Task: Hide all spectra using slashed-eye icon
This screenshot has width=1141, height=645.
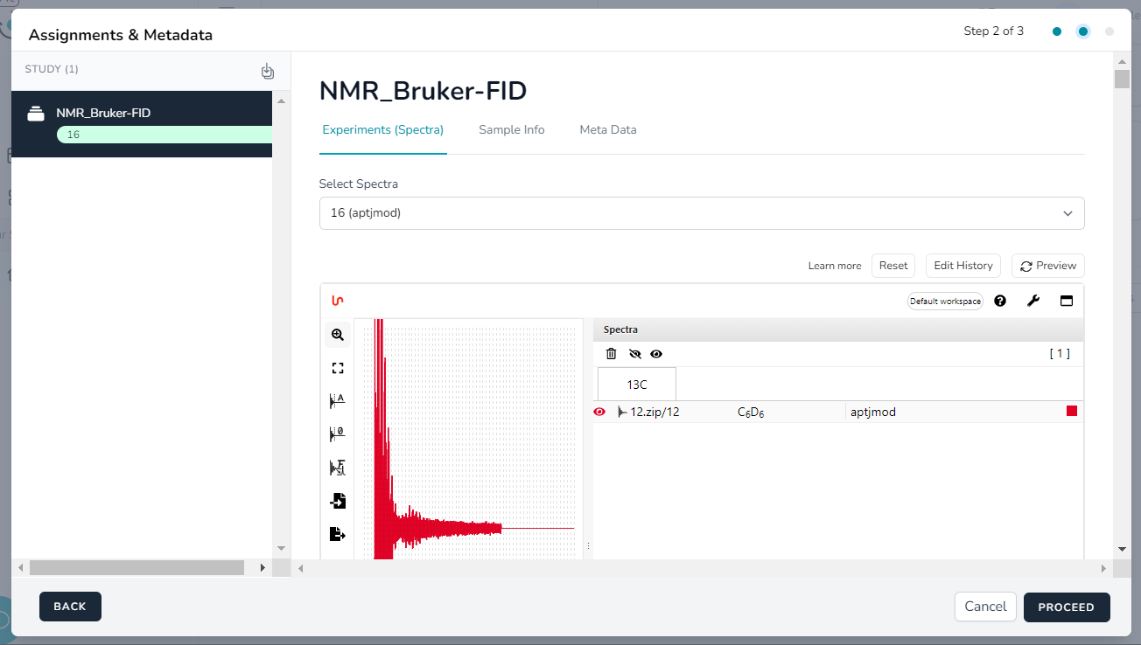Action: click(x=634, y=353)
